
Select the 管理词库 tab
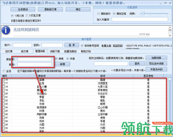(40, 51)
